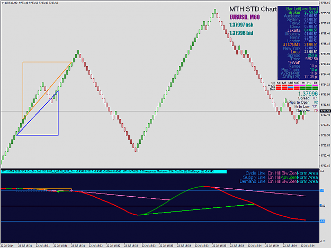331x248 pixels.
Task: Select the Sydney time row
Action: [302, 20]
